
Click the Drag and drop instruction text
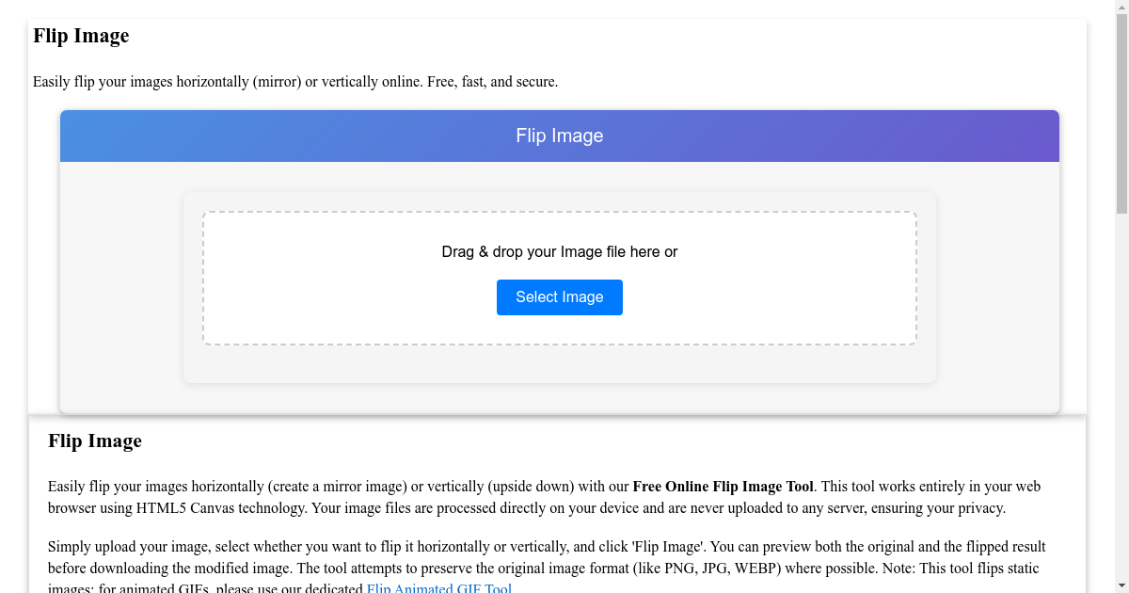tap(559, 251)
